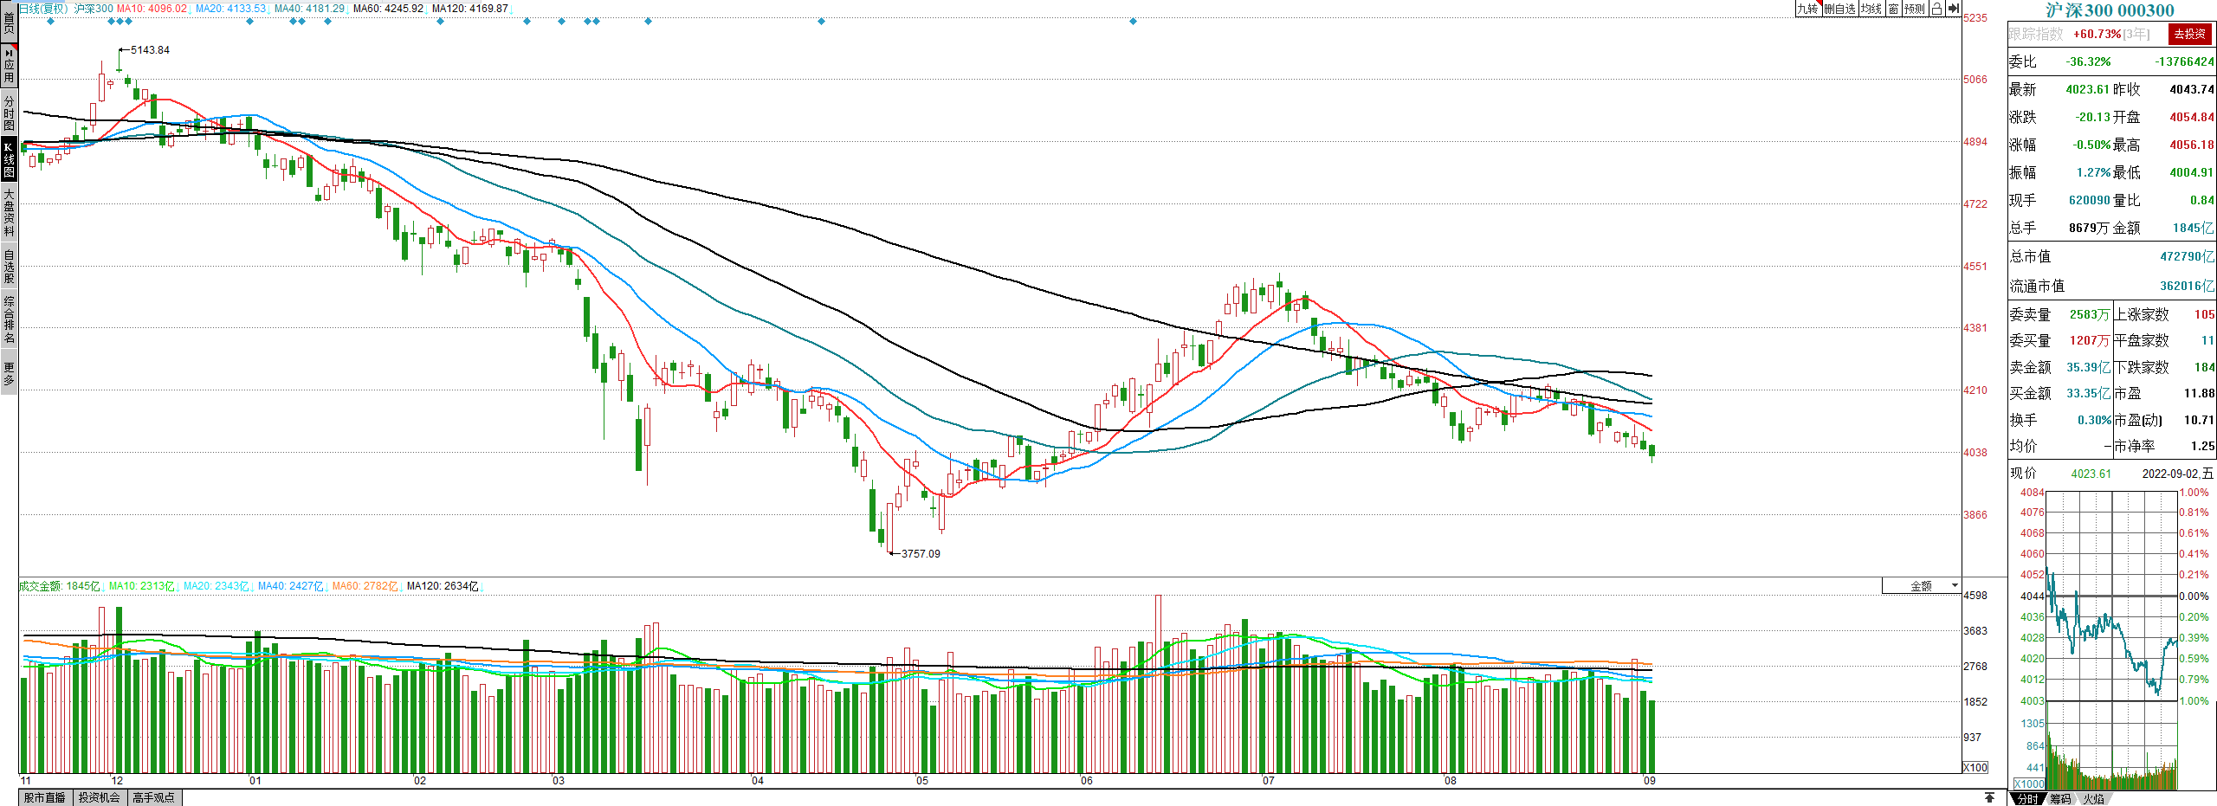This screenshot has width=2217, height=806.
Task: Open the 日线(复权) period selector
Action: pos(43,9)
